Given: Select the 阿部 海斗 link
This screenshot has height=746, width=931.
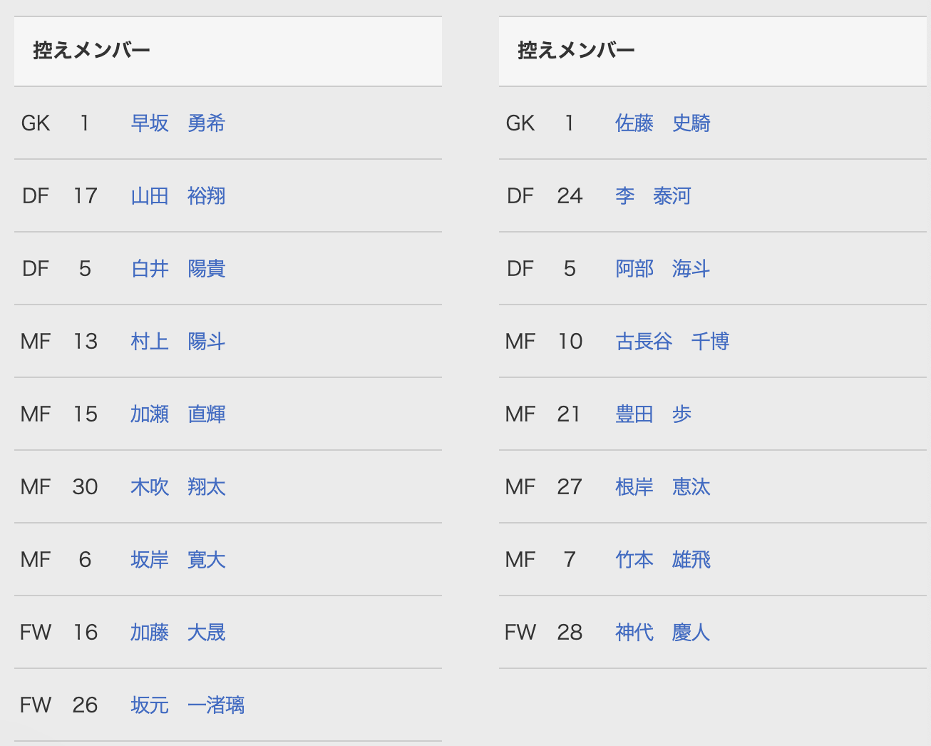Looking at the screenshot, I should [662, 269].
